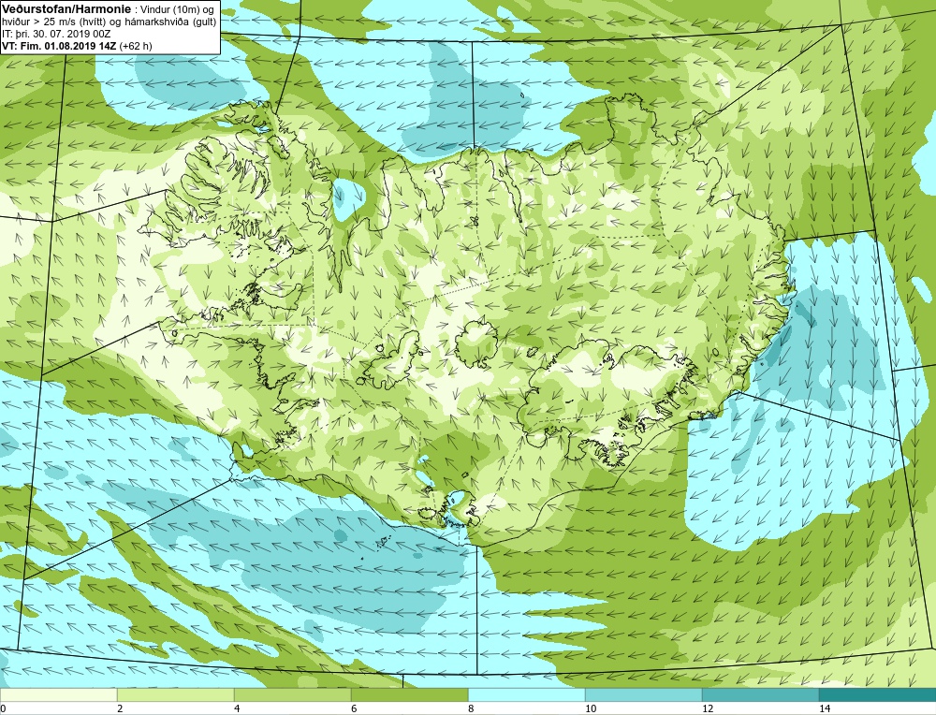
Task: Click the scale label '10'
Action: click(591, 708)
